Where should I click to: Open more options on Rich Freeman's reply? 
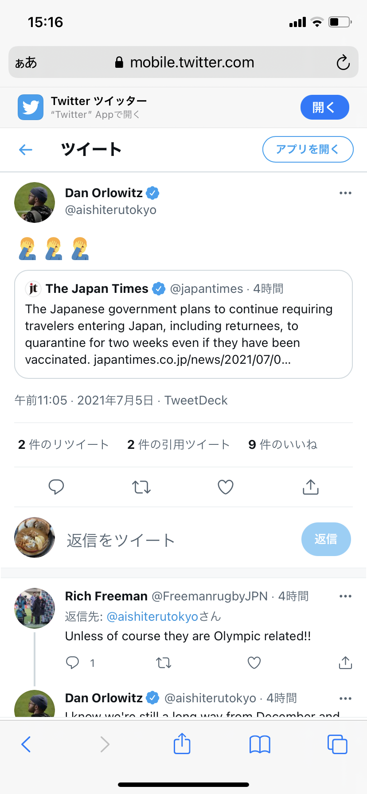345,596
